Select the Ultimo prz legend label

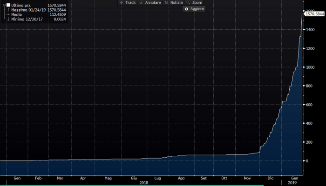21,5
